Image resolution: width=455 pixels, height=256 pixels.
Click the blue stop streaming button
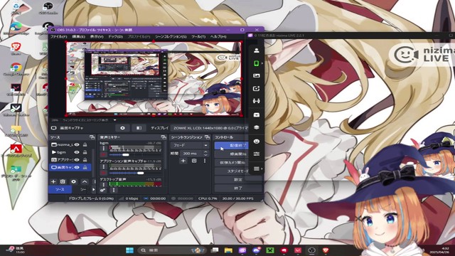[x=231, y=145]
